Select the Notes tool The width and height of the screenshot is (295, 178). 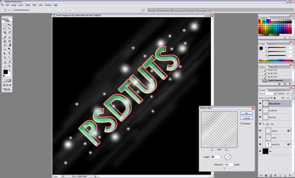click(5, 62)
